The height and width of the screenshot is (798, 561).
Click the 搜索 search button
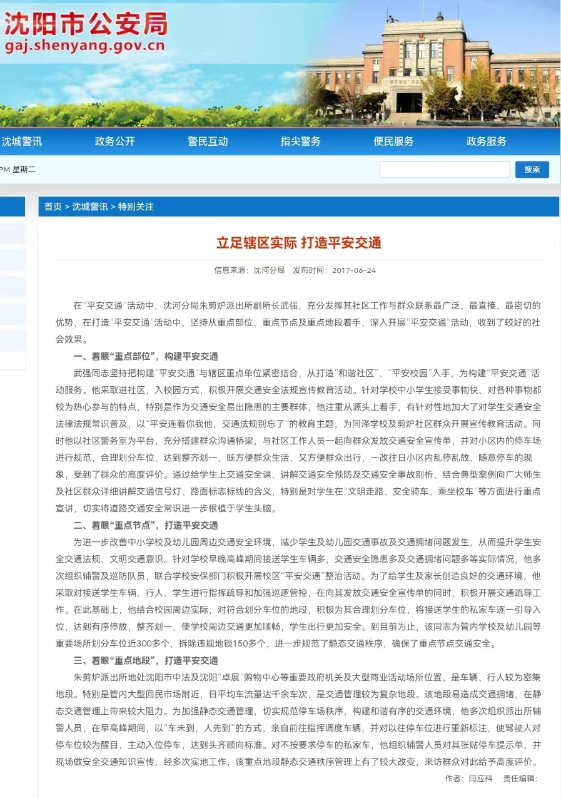(532, 170)
